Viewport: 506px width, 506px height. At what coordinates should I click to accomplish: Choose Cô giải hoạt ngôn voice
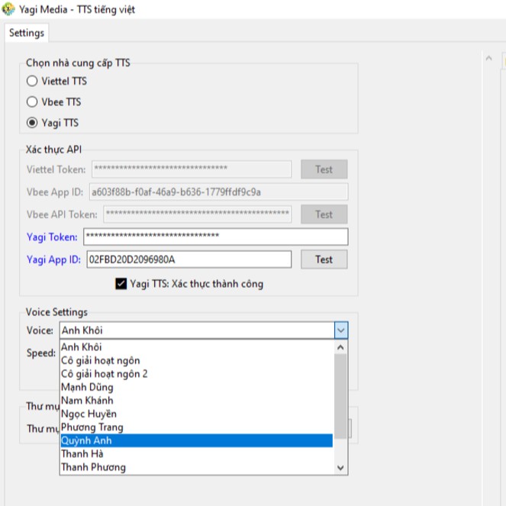[x=197, y=360]
